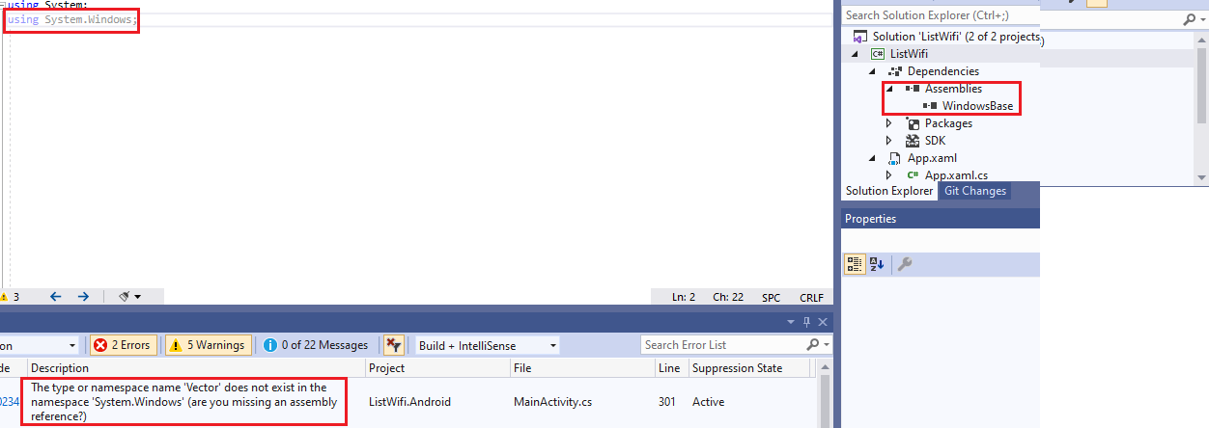This screenshot has width=1209, height=428.
Task: Select the Packages tree item
Action: tap(948, 123)
